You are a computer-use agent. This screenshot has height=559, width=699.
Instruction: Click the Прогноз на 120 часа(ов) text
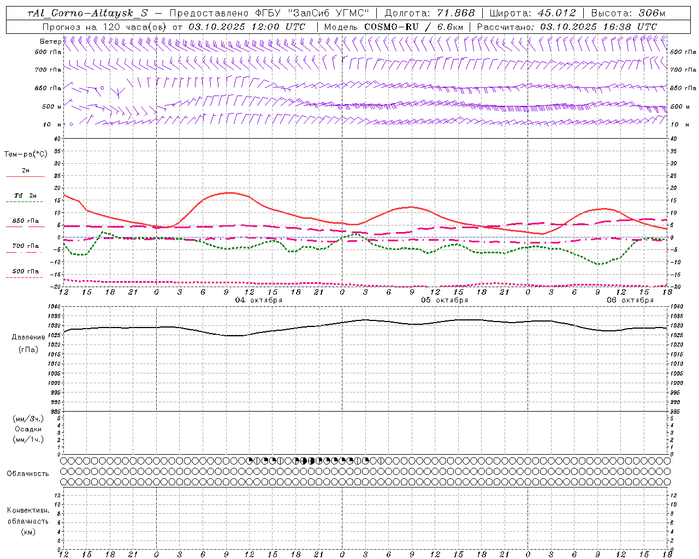(105, 27)
